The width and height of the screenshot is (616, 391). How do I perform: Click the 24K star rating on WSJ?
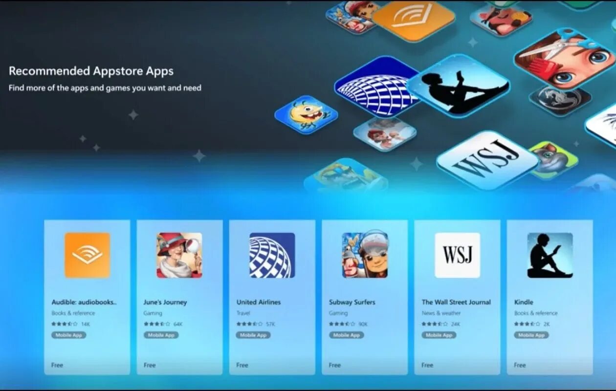coord(441,324)
